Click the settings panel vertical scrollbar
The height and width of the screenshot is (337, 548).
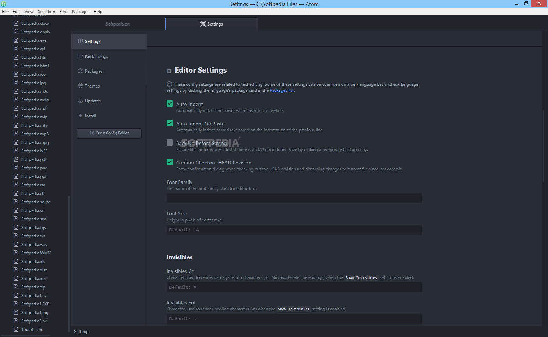click(544, 146)
